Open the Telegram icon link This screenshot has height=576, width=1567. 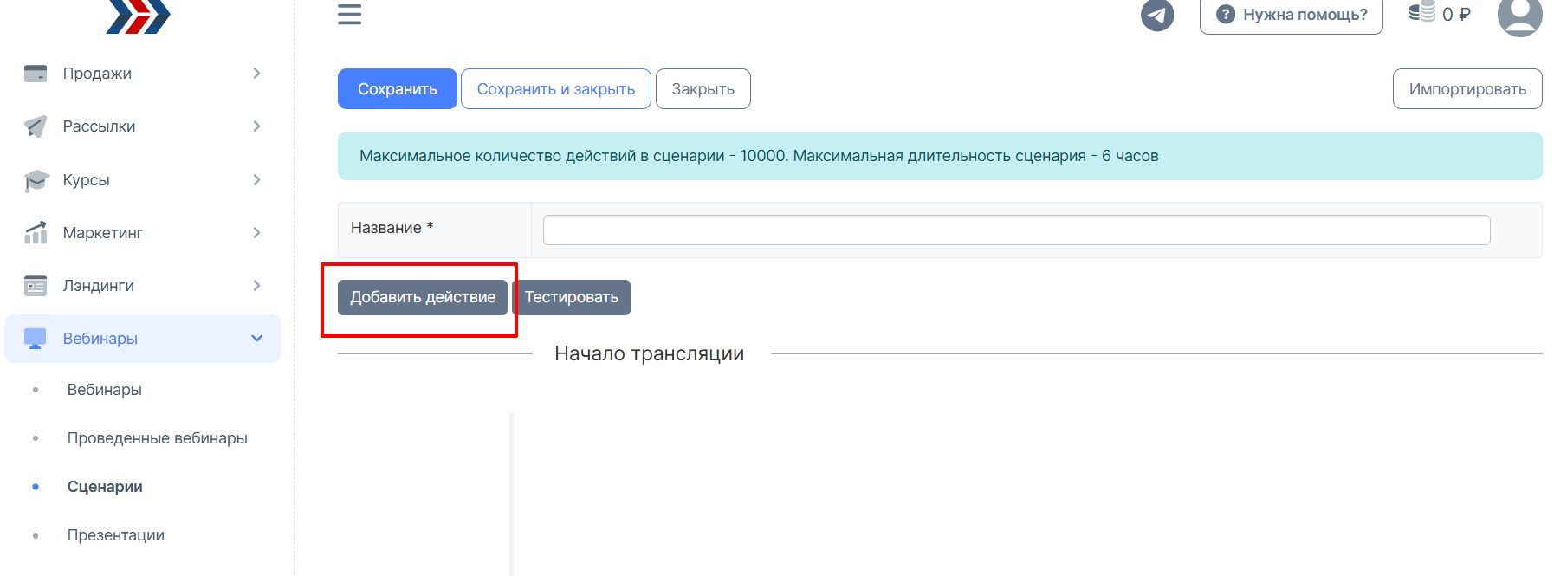click(x=1156, y=15)
